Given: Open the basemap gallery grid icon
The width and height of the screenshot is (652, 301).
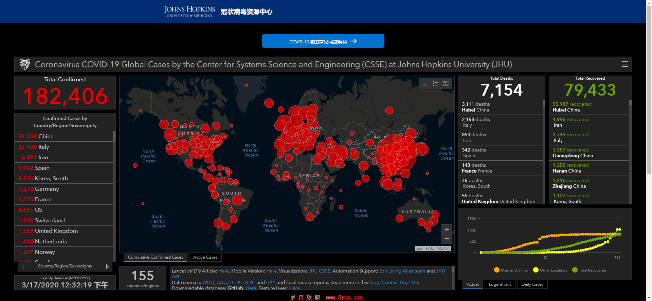Looking at the screenshot, I should (446, 83).
